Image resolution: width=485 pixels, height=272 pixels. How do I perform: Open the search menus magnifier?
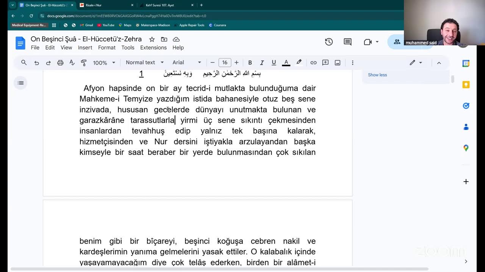coord(24,63)
